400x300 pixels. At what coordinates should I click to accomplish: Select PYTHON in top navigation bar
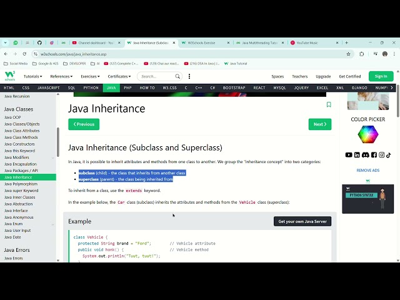point(91,87)
